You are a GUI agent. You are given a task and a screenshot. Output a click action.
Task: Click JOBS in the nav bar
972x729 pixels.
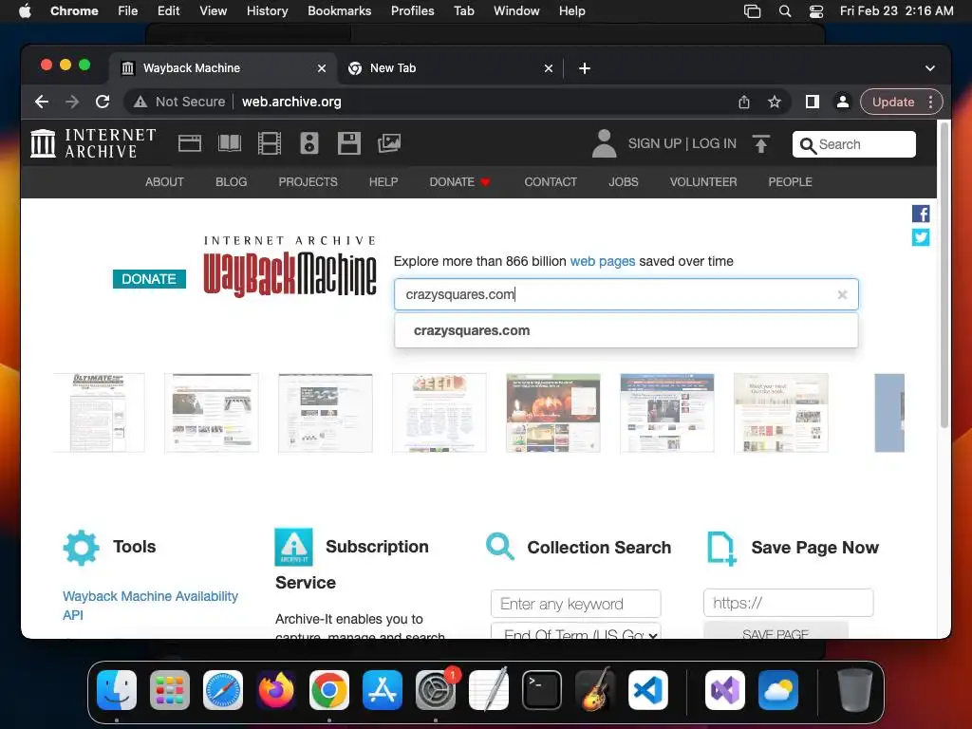tap(623, 181)
